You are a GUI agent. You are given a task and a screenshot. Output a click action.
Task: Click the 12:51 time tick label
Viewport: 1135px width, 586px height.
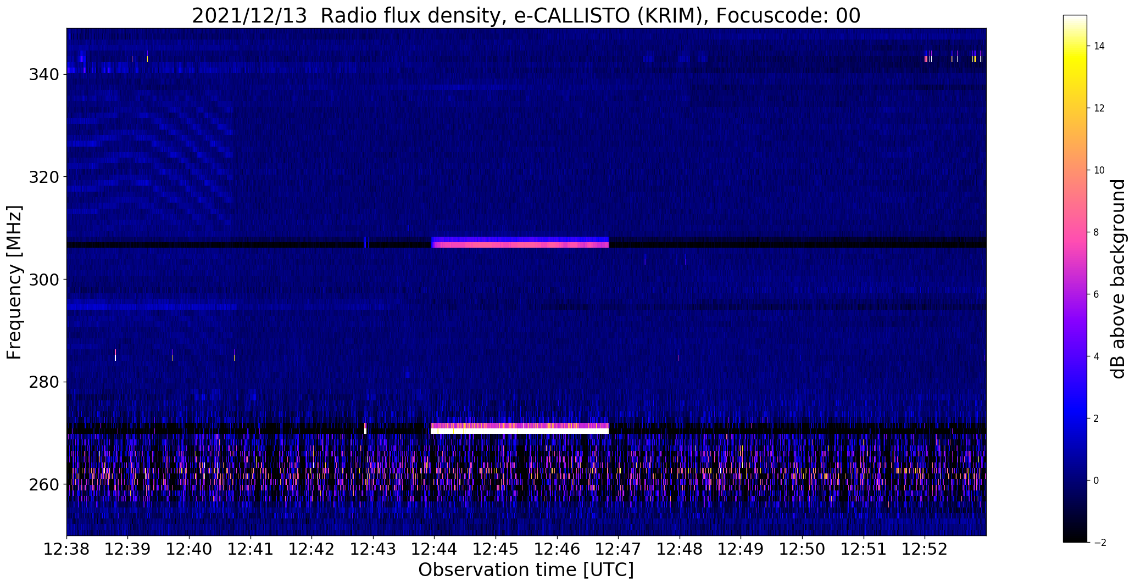pos(864,549)
